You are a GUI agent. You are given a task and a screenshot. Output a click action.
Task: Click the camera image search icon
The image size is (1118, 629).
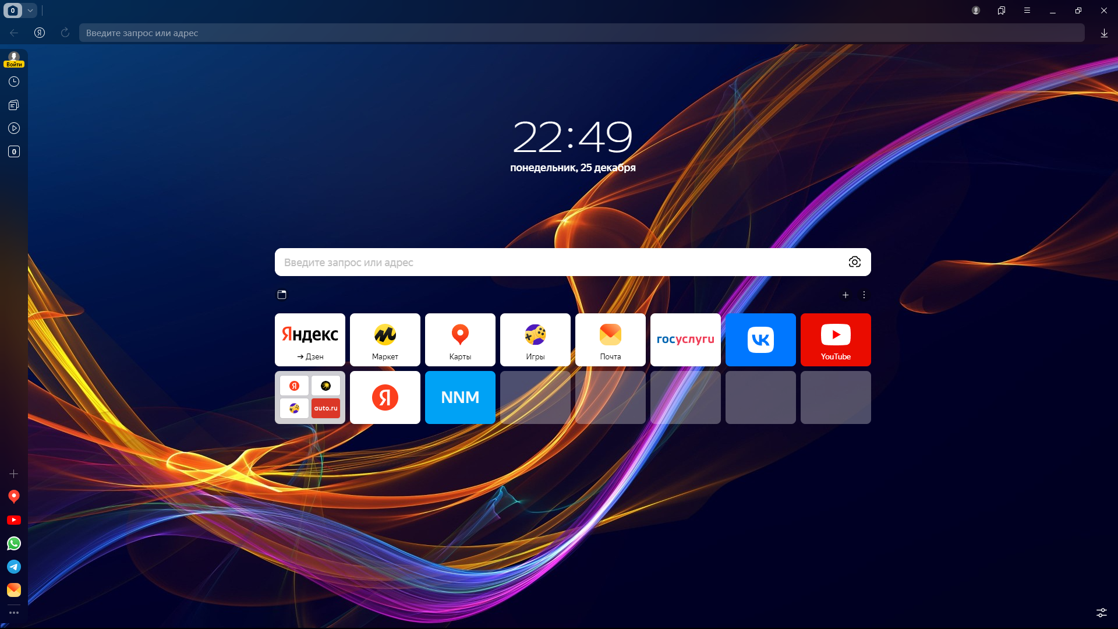tap(854, 262)
